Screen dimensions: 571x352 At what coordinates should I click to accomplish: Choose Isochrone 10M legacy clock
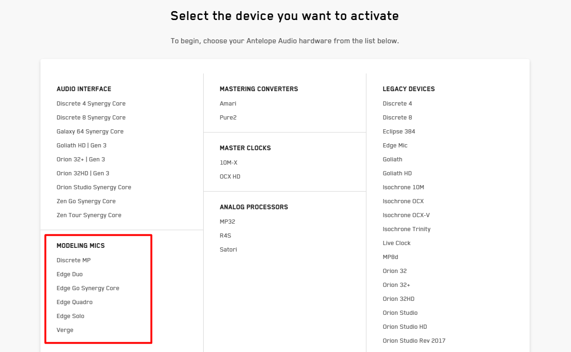tap(404, 187)
